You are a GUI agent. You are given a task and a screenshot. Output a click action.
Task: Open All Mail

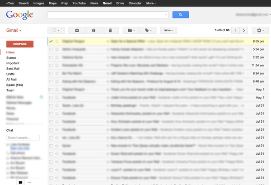pyautogui.click(x=11, y=80)
